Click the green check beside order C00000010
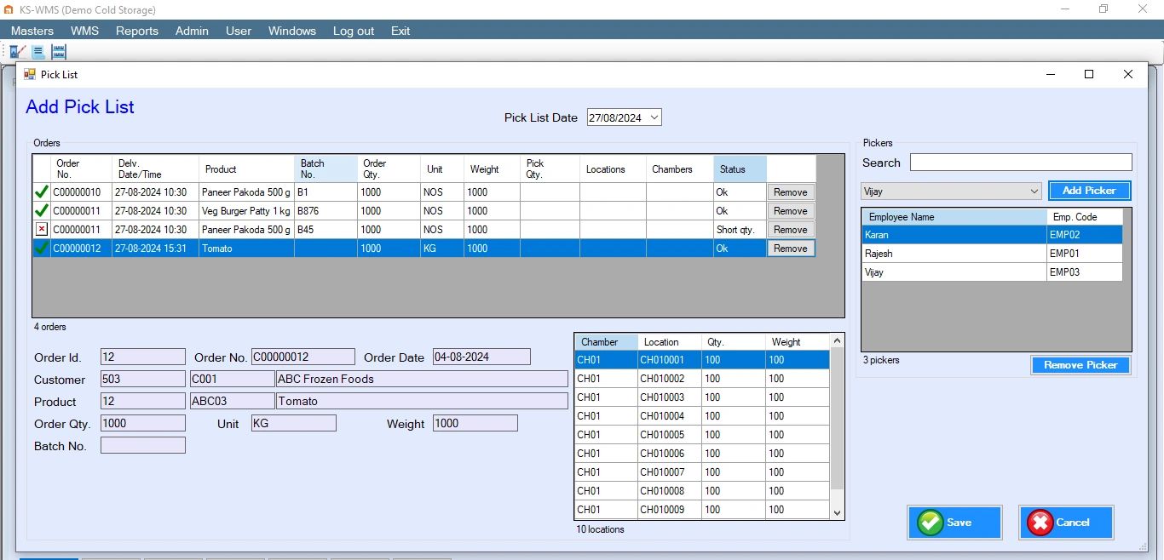Image resolution: width=1164 pixels, height=560 pixels. tap(41, 191)
